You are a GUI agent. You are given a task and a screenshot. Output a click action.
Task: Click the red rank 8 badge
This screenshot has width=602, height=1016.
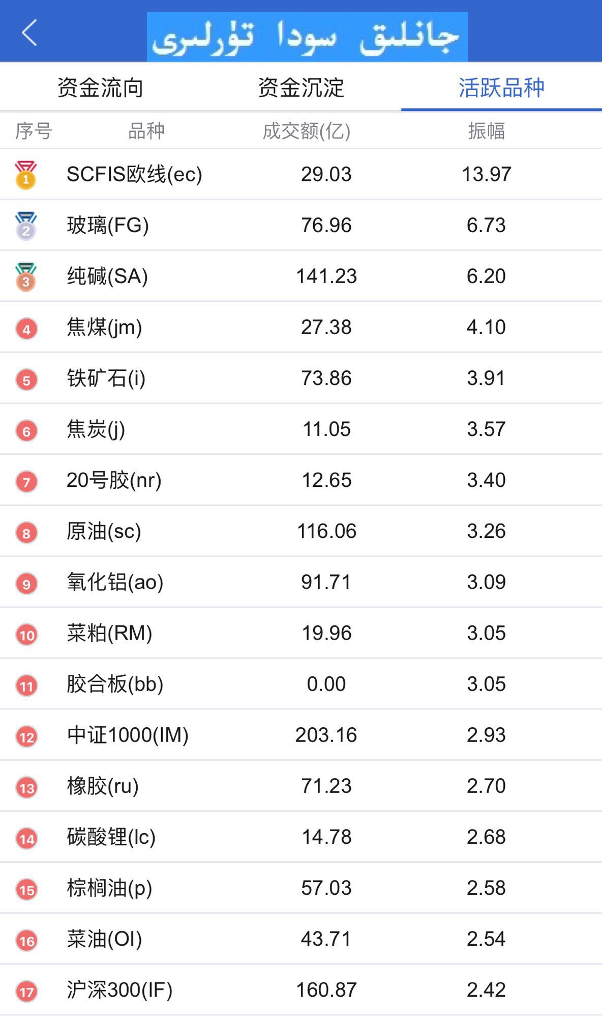pos(26,533)
